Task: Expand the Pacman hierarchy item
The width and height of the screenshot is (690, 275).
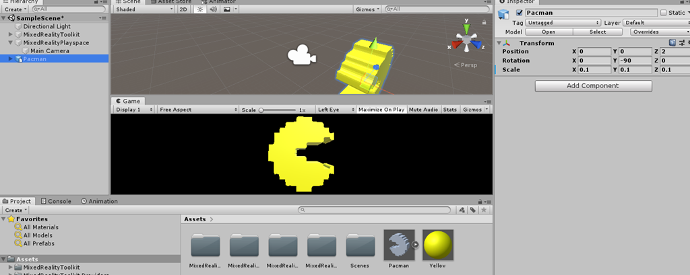Action: click(10, 58)
